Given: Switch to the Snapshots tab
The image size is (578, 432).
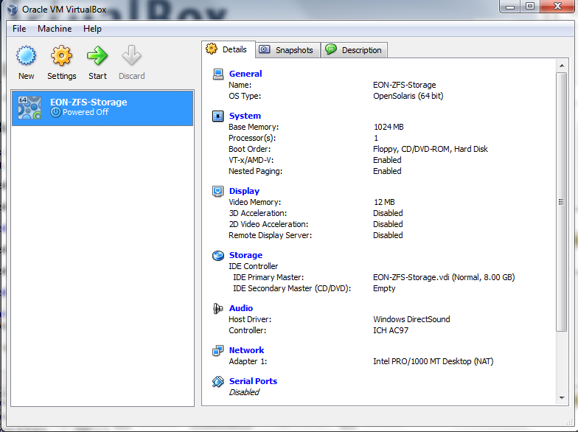Looking at the screenshot, I should (288, 50).
